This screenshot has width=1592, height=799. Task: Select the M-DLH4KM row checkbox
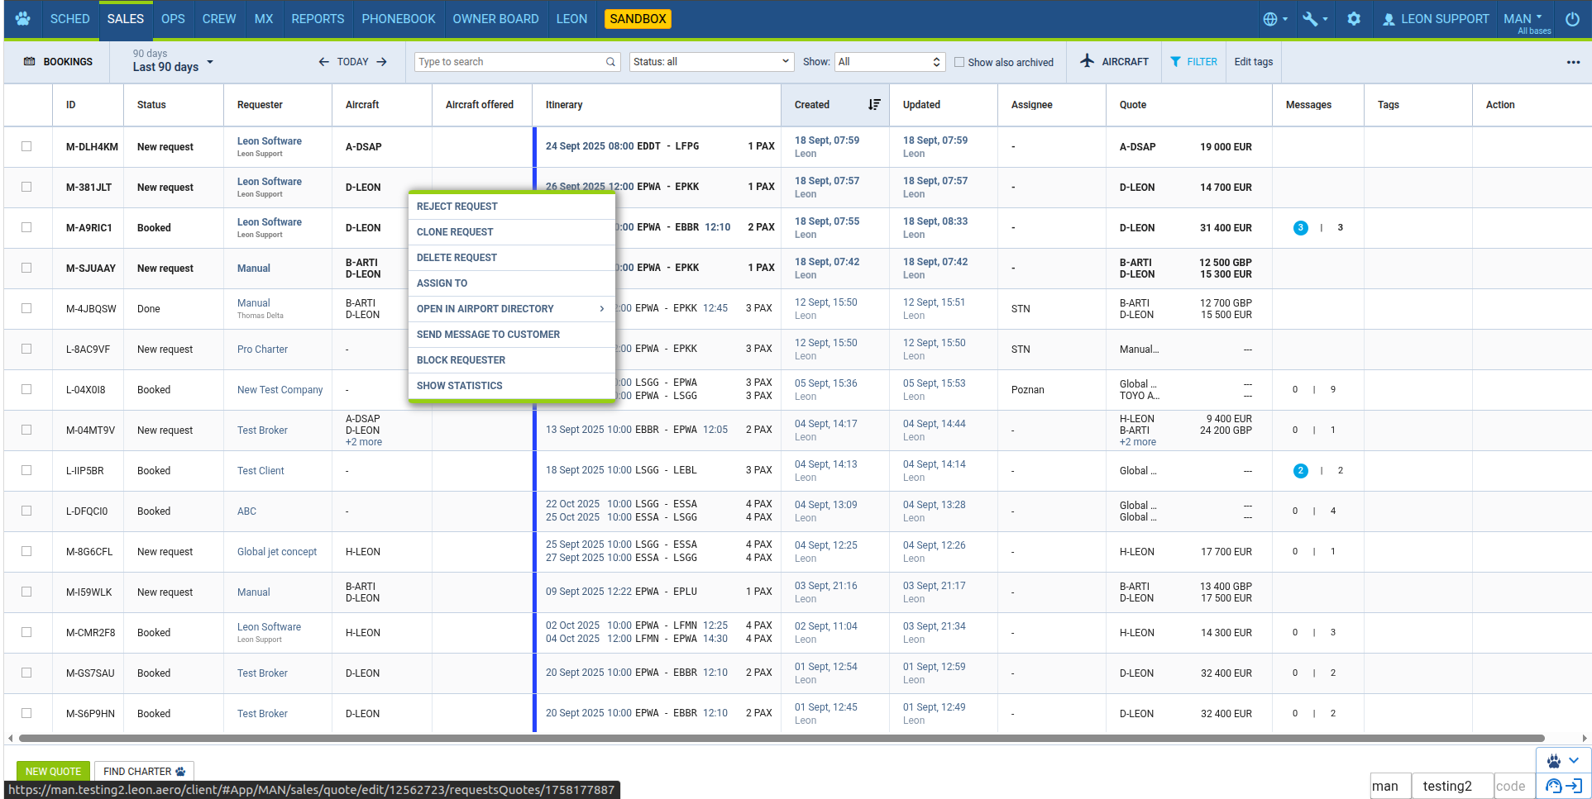tap(26, 146)
